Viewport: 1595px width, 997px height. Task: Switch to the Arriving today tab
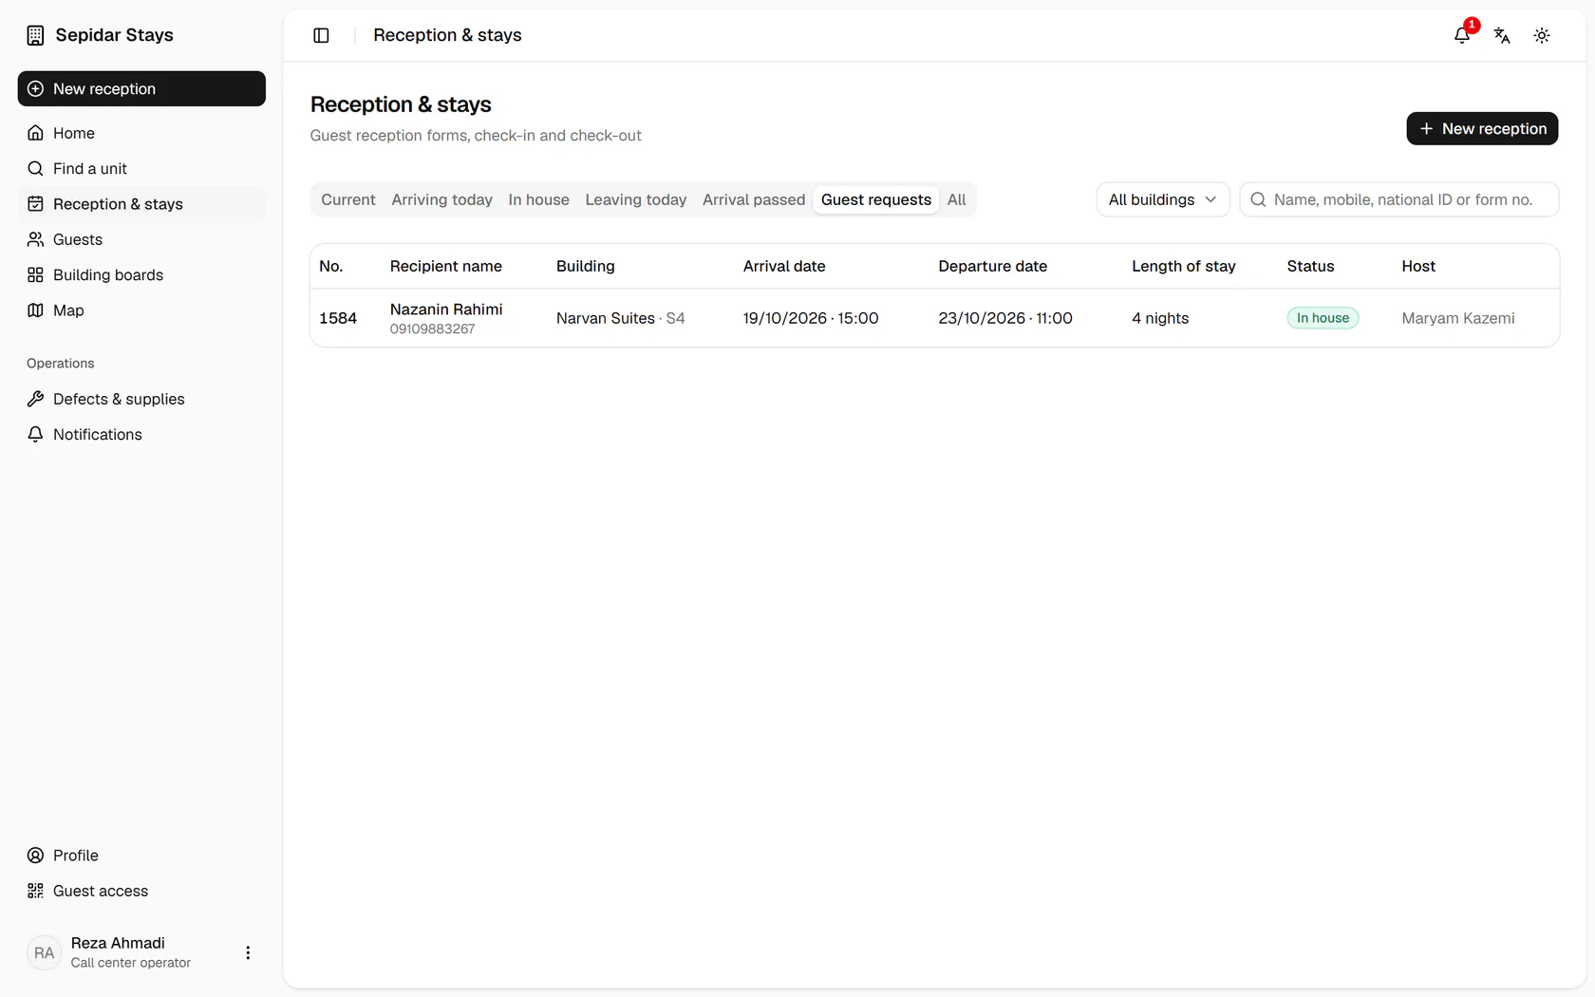coord(441,199)
